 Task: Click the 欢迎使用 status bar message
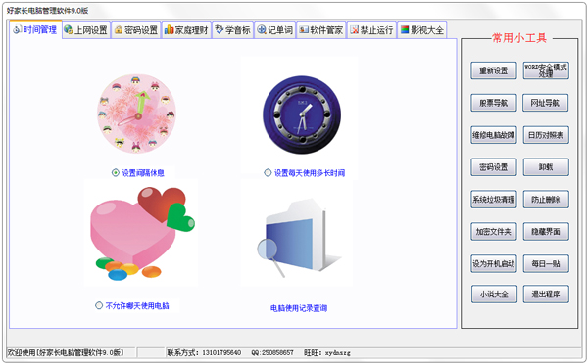pyautogui.click(x=66, y=352)
